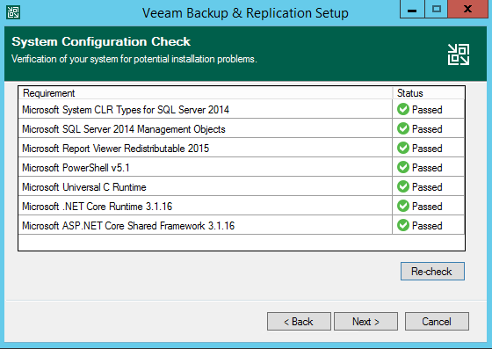The image size is (492, 349).
Task: Click the Veeam Backup & Replication Setup title
Action: coord(245,13)
